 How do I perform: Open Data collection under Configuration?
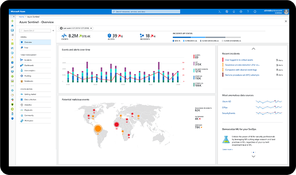pyautogui.click(x=35, y=99)
